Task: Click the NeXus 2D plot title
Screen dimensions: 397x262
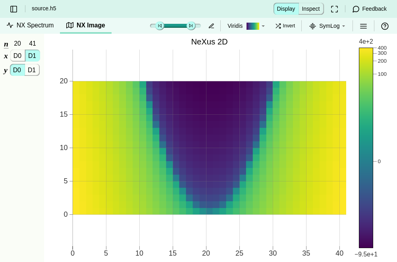Action: coord(209,42)
